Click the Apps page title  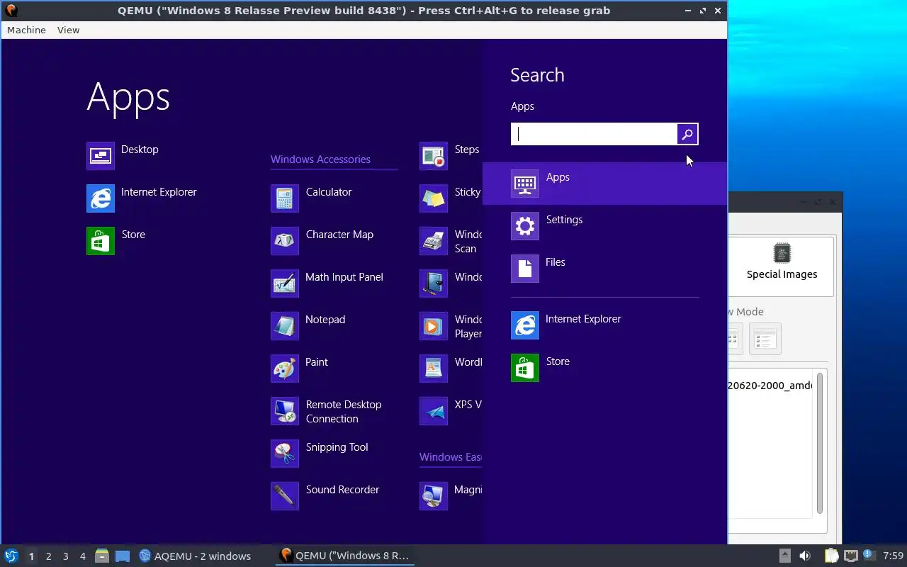[x=128, y=97]
